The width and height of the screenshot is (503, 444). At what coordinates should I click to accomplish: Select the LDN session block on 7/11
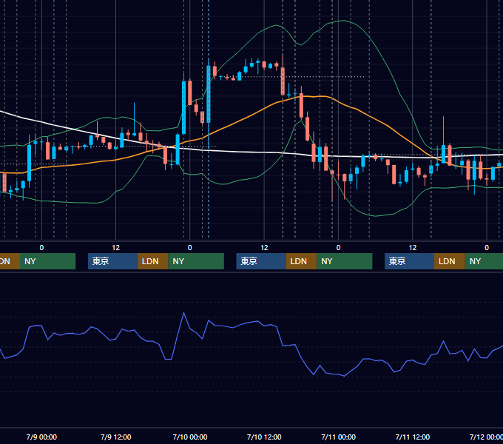coord(450,261)
